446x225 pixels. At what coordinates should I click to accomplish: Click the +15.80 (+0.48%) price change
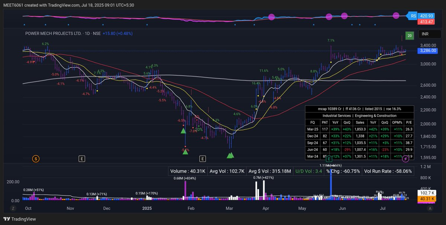[x=117, y=33]
